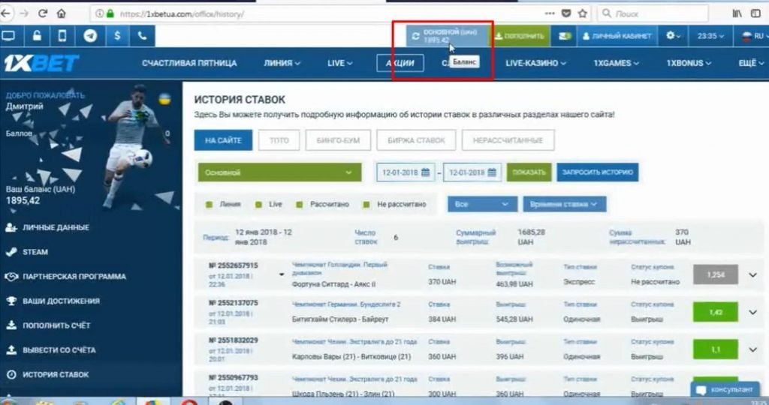Open mobile apps phone icon
The image size is (769, 405).
[62, 36]
